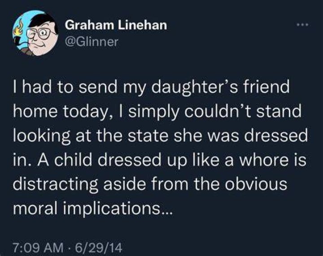Open the three-dot more options menu
The image size is (323, 256).
tap(302, 25)
